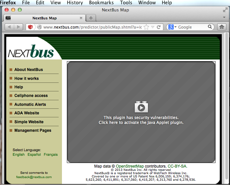This screenshot has height=185, width=230.
Task: Select English language
Action: coord(19,154)
